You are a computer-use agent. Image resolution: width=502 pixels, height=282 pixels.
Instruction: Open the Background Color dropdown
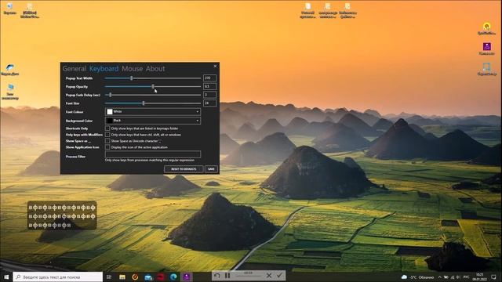click(153, 121)
